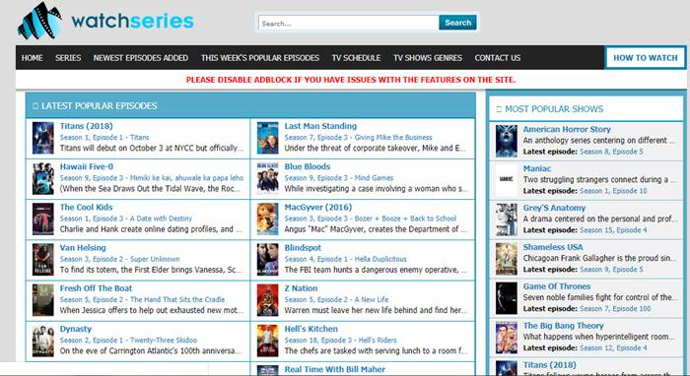690x376 pixels.
Task: Open the Fresh Off The Boat poster thumbnail
Action: (43, 300)
